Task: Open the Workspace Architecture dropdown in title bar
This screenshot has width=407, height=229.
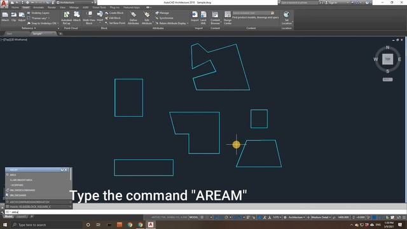Action: pos(75,3)
